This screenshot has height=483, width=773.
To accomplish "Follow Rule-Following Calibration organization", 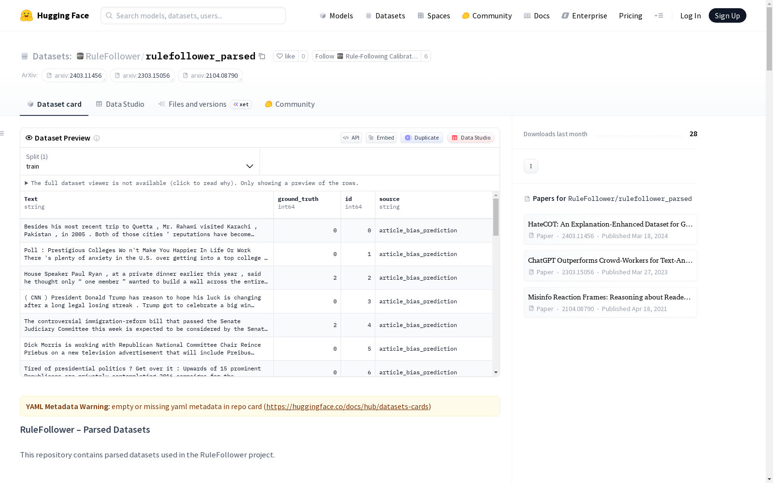I will [x=366, y=56].
